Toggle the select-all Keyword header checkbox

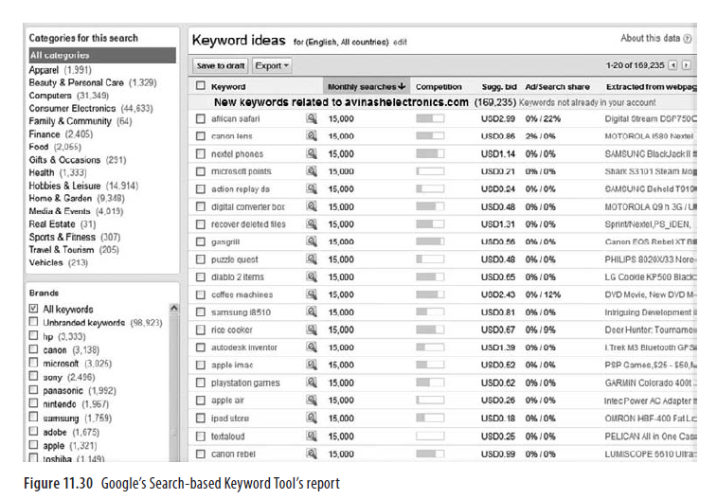pyautogui.click(x=200, y=85)
